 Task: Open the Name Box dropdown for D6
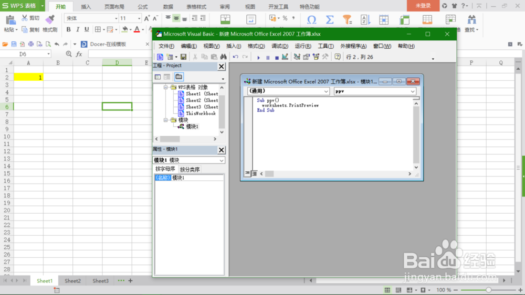click(x=48, y=54)
